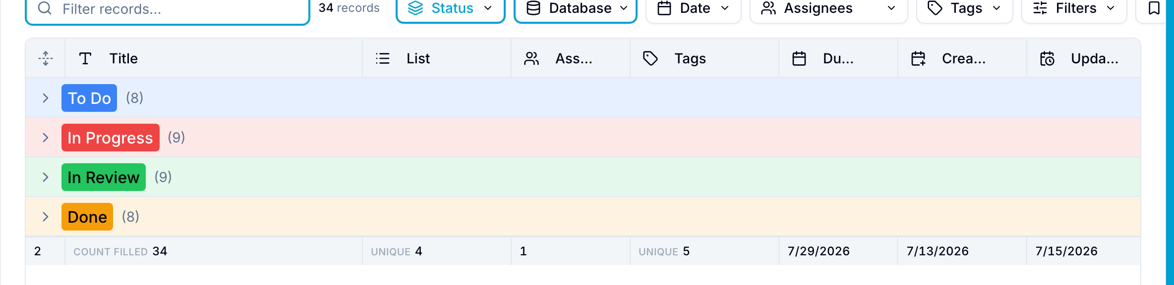The image size is (1174, 285).
Task: Click the people icon in Assignees button
Action: [x=768, y=8]
